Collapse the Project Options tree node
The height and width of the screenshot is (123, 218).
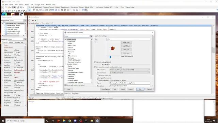(65, 40)
